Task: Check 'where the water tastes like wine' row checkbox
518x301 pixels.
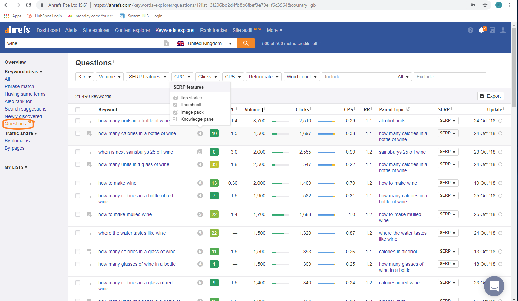Action: (78, 233)
